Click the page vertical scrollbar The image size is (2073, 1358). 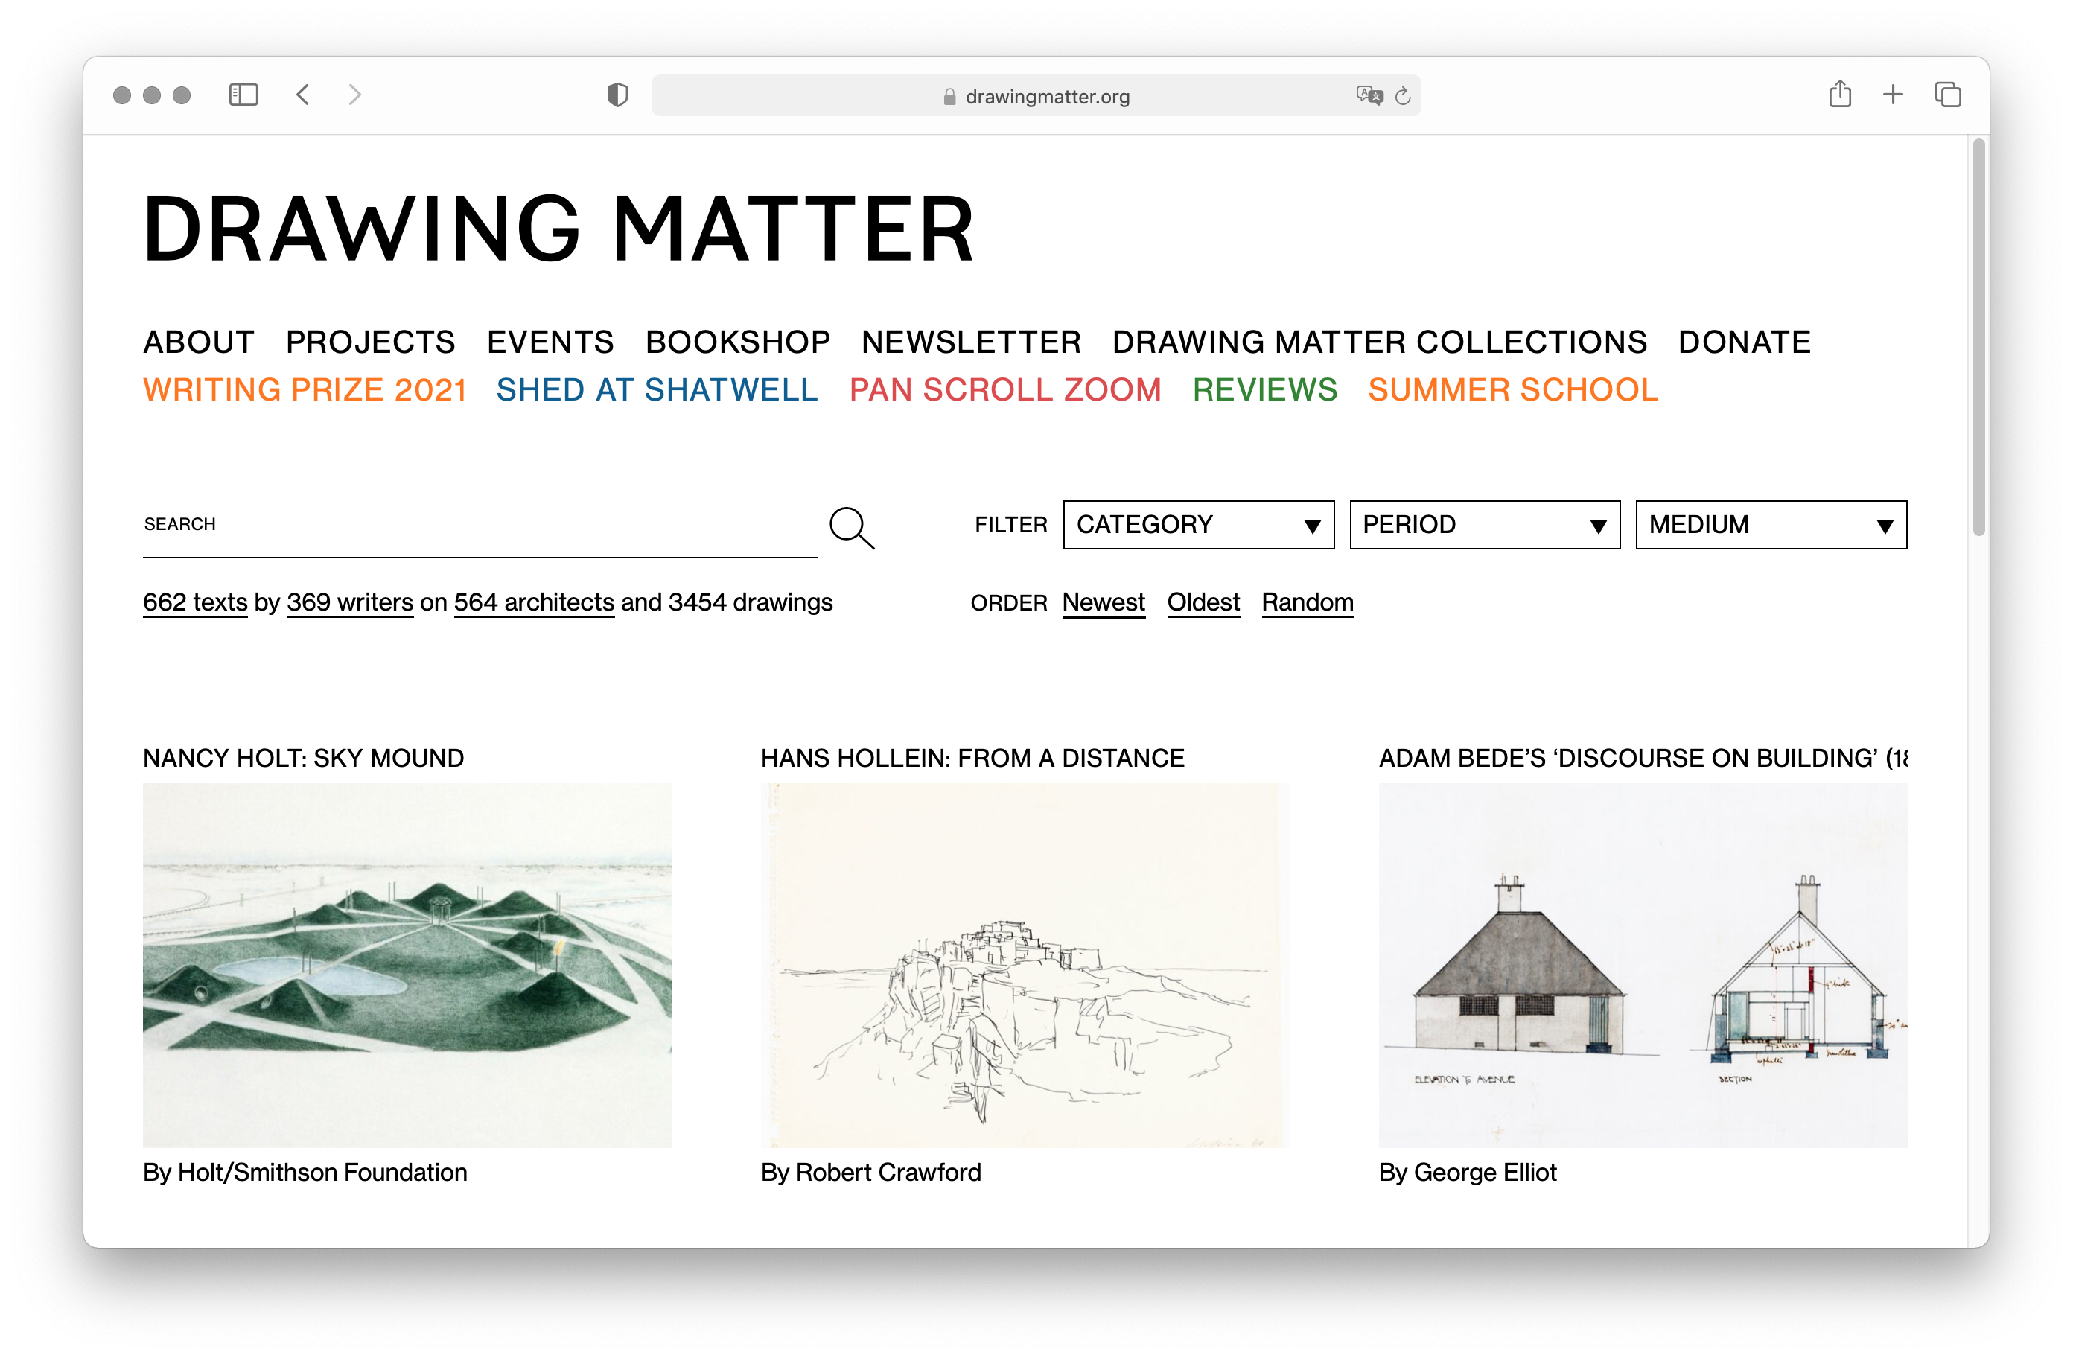click(x=1979, y=338)
